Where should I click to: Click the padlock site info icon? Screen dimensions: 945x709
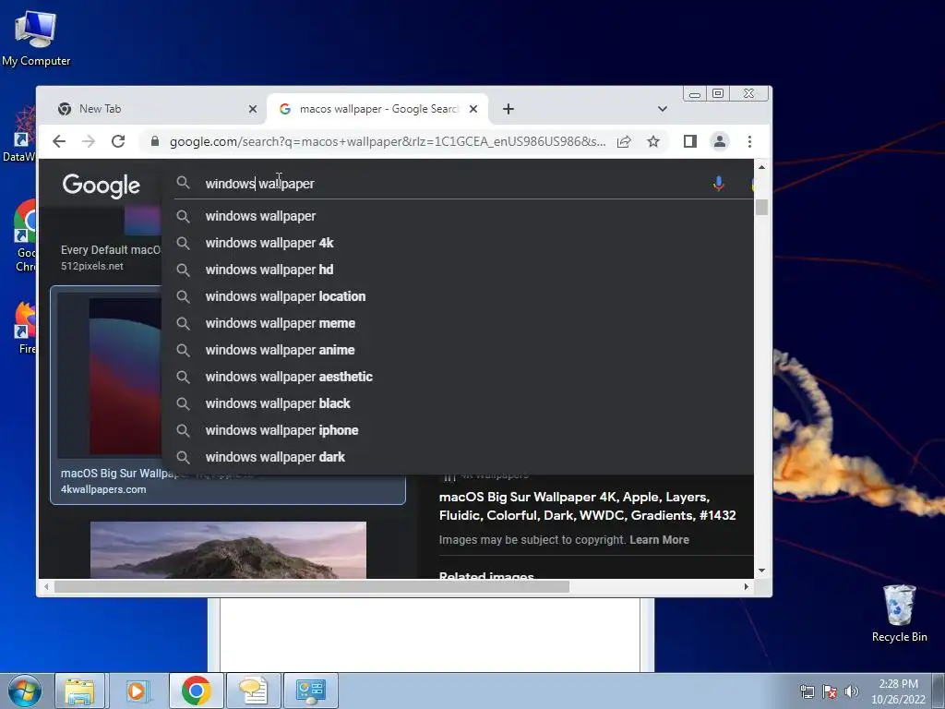tap(155, 141)
